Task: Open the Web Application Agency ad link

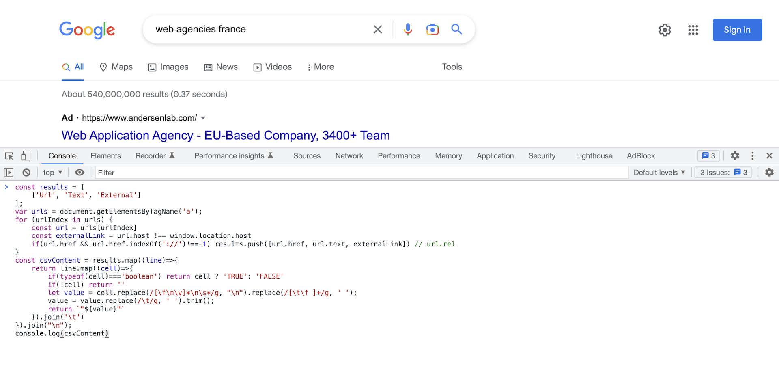Action: coord(225,135)
